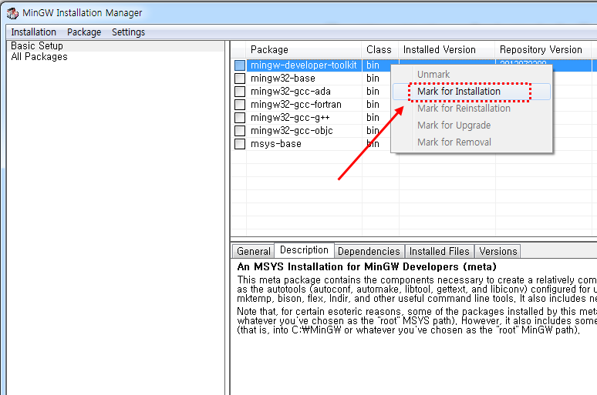Image resolution: width=597 pixels, height=395 pixels.
Task: Select the mingw32-base package row
Action: pos(283,79)
